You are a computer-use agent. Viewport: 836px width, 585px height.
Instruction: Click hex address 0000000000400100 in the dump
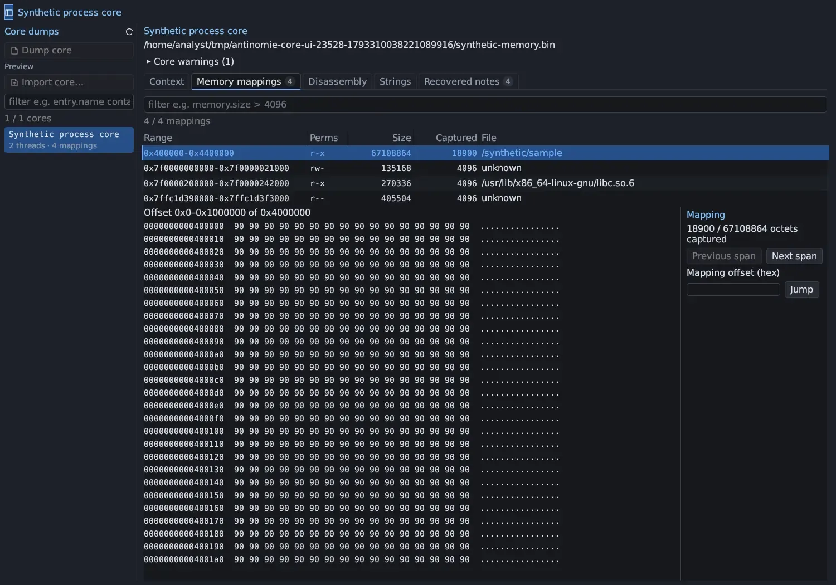point(184,432)
